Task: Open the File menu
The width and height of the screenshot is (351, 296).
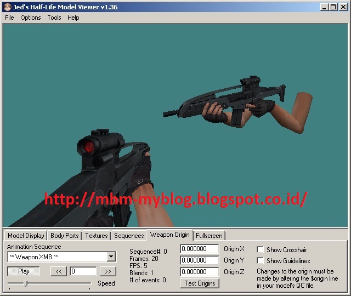Action: click(9, 18)
